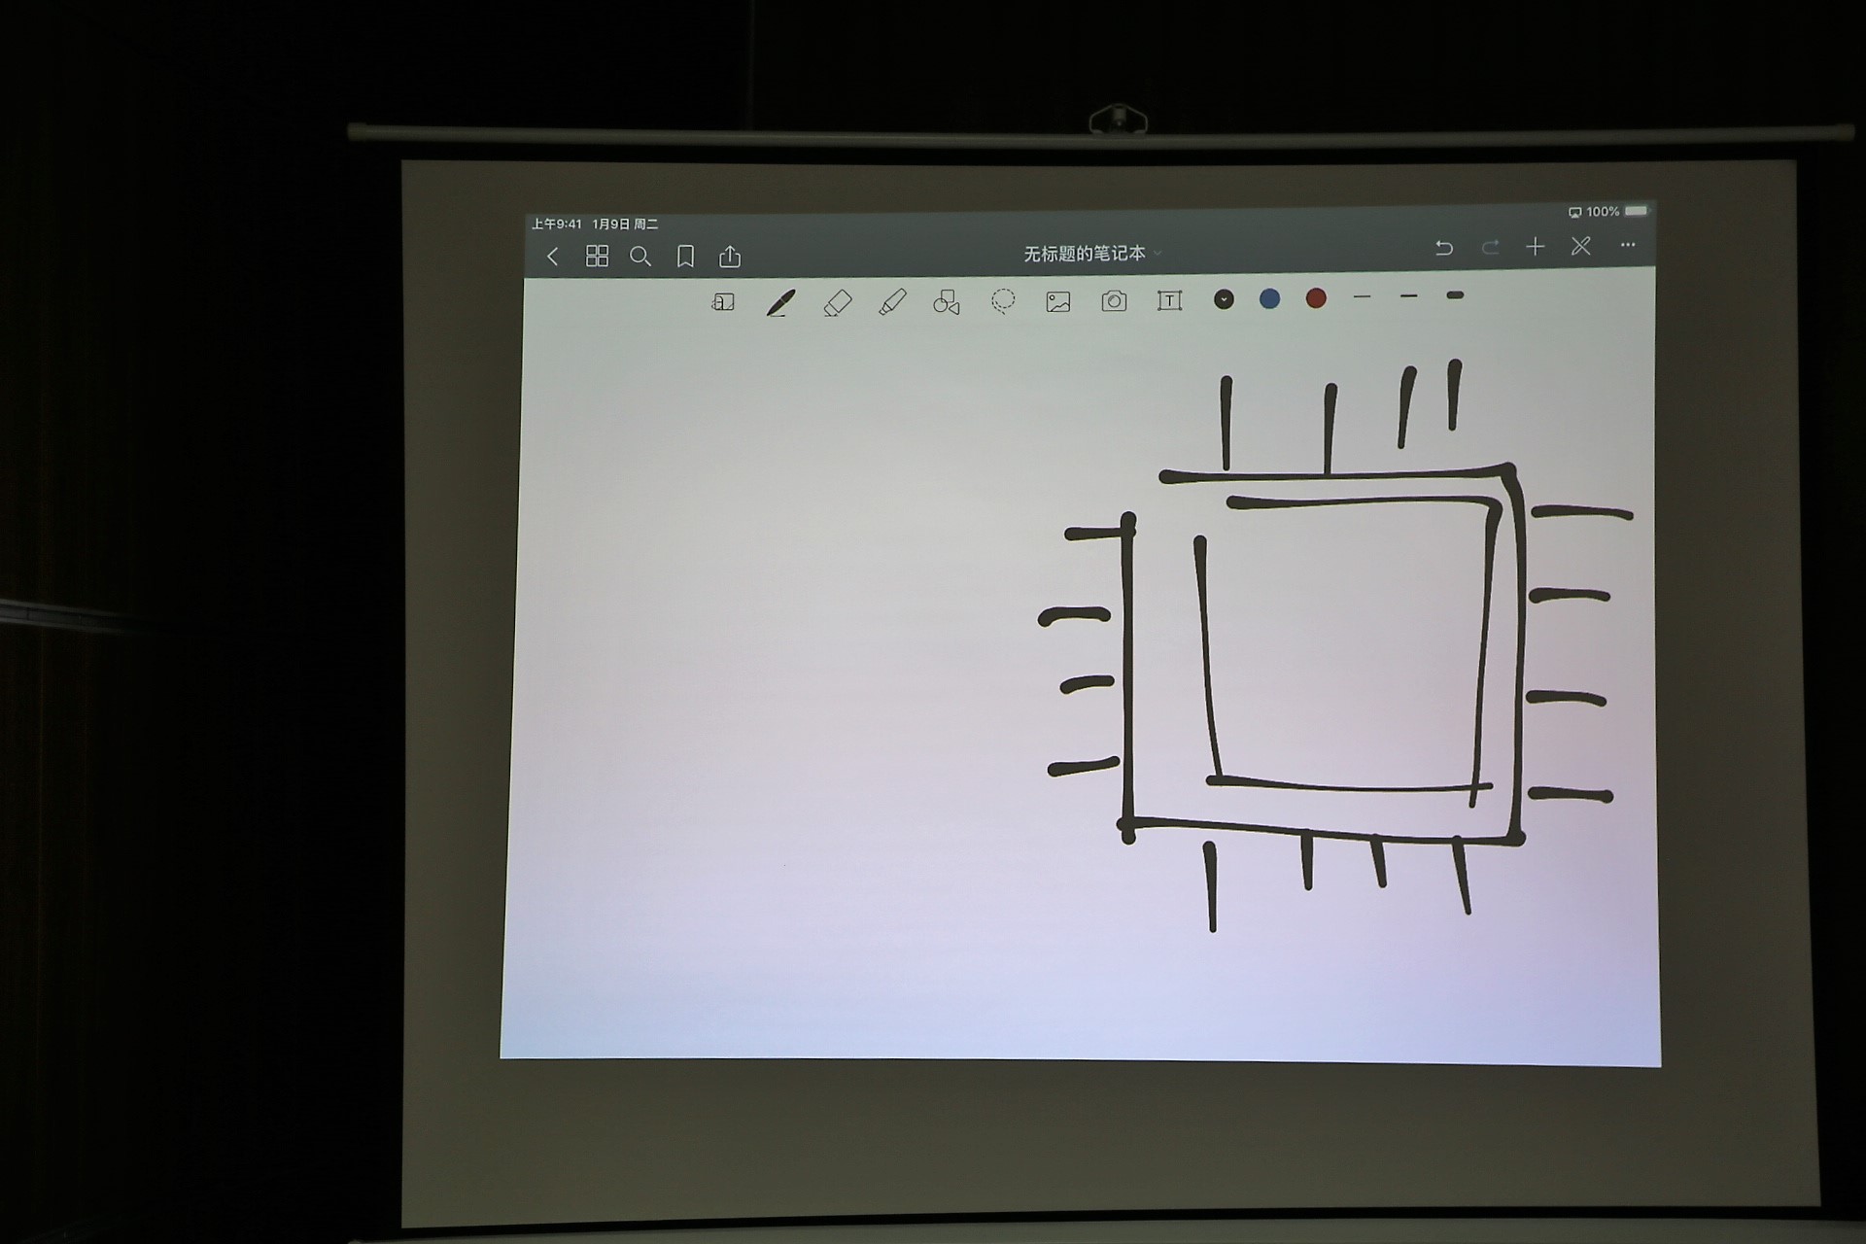Open the Camera tool
The height and width of the screenshot is (1244, 1866).
pos(1114,301)
